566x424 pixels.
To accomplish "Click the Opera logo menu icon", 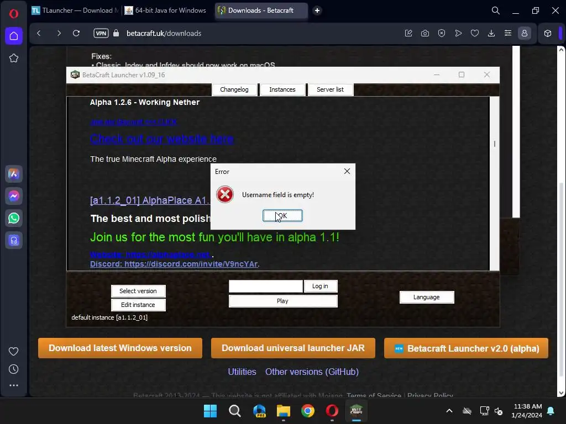I will click(x=14, y=14).
